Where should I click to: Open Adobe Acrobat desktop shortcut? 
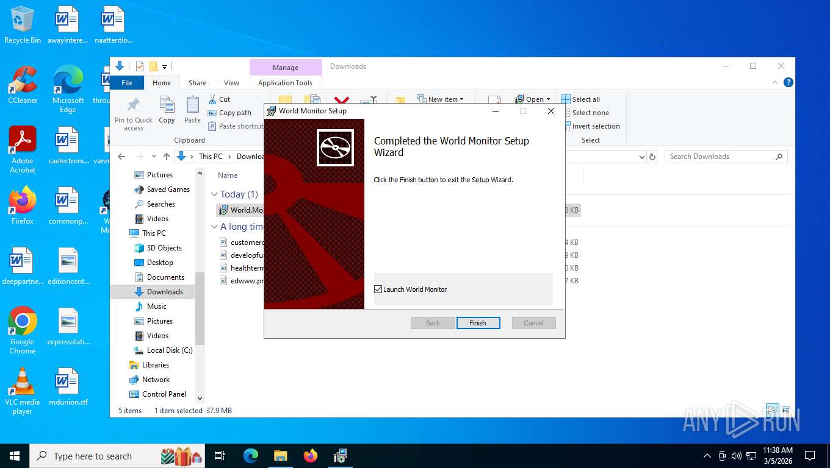point(23,150)
